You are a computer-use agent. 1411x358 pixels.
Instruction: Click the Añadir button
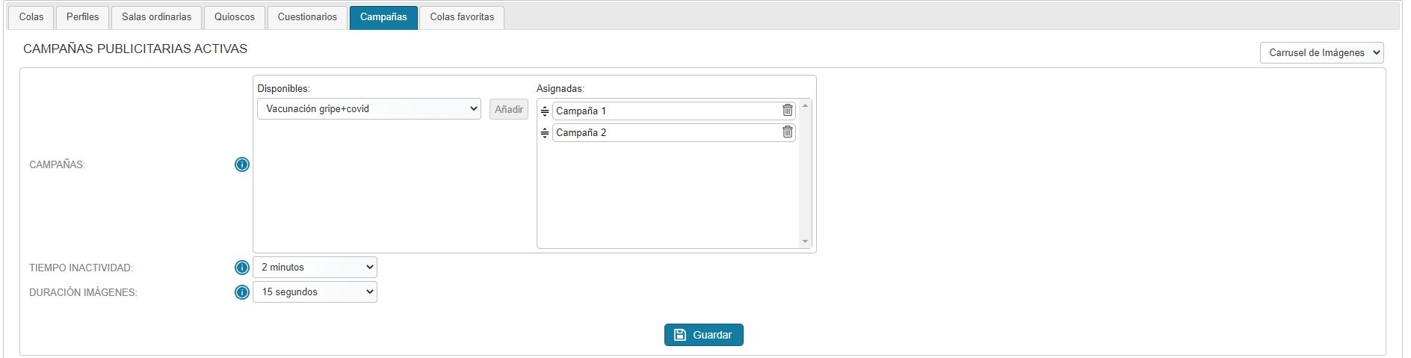[x=509, y=109]
